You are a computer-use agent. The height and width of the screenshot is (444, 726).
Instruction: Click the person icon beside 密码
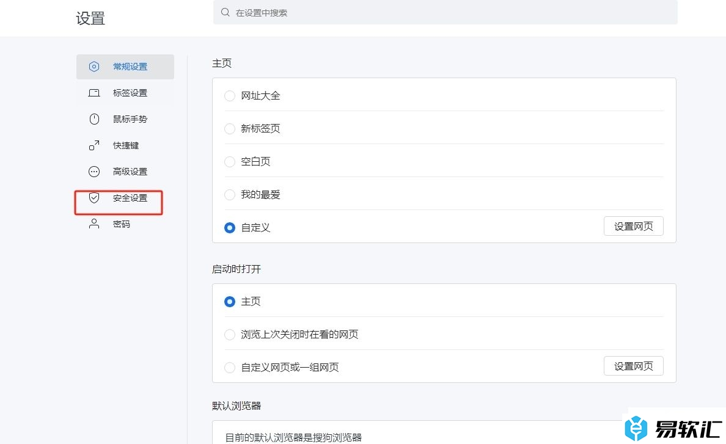pyautogui.click(x=94, y=224)
